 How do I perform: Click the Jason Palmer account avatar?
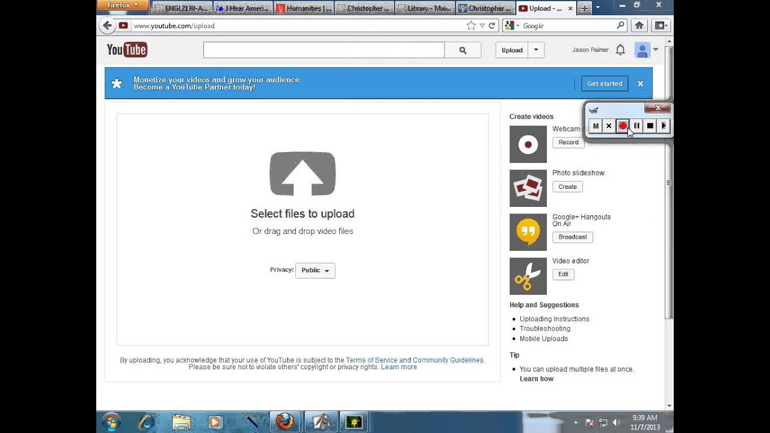click(x=642, y=51)
